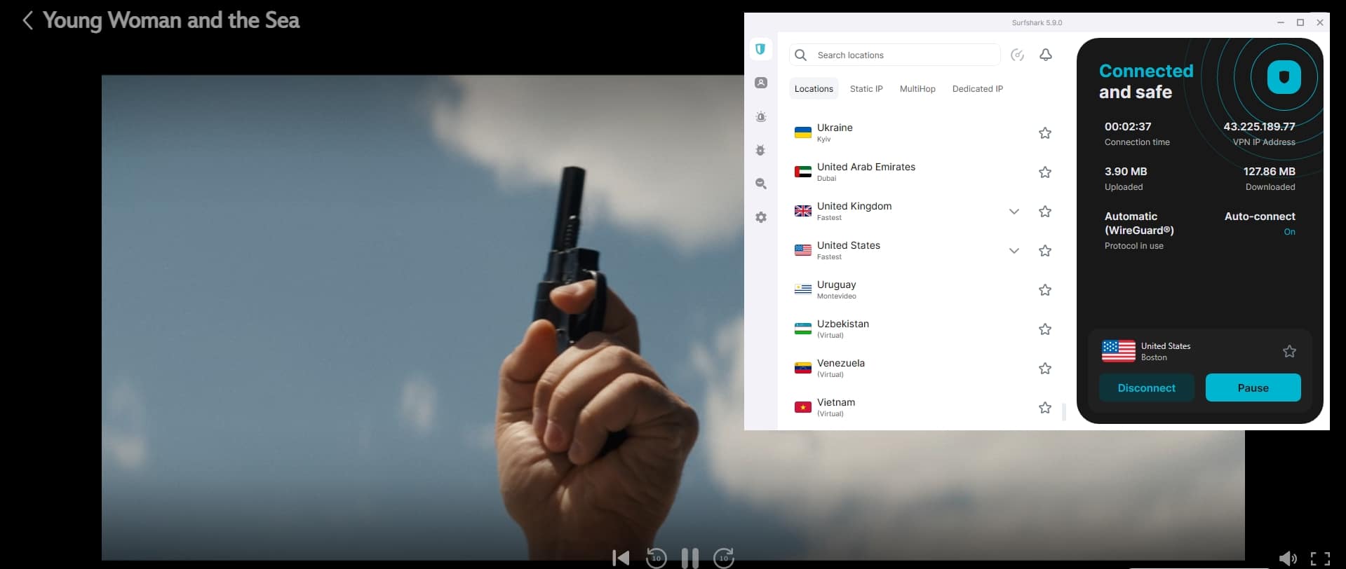Click the location list scrollbar
Screen dimensions: 1346x569
1063,411
